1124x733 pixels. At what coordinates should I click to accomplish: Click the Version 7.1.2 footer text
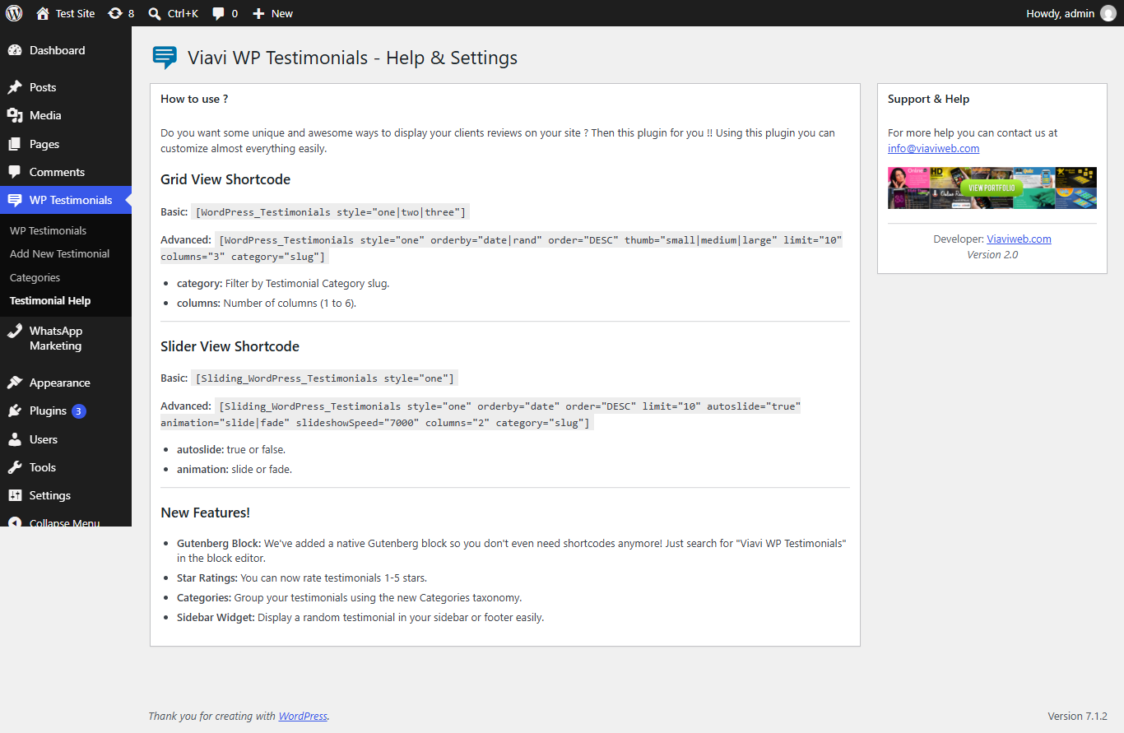pos(1077,716)
